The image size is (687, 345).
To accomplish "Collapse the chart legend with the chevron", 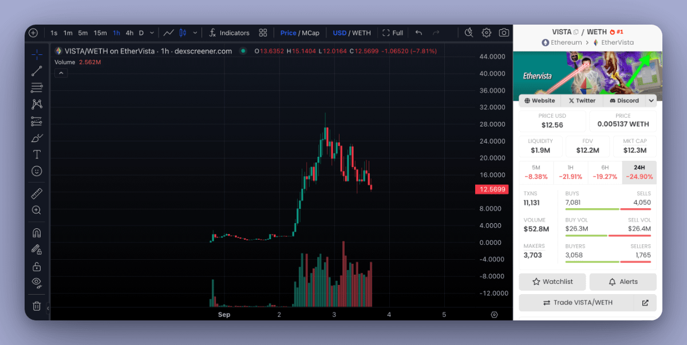I will click(x=61, y=73).
